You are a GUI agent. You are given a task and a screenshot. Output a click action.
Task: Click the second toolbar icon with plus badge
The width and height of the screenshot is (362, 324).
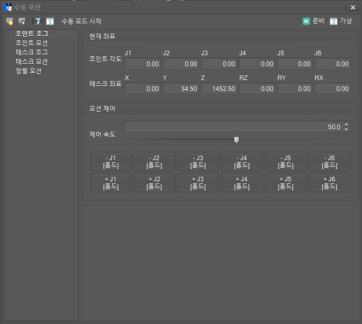(22, 21)
